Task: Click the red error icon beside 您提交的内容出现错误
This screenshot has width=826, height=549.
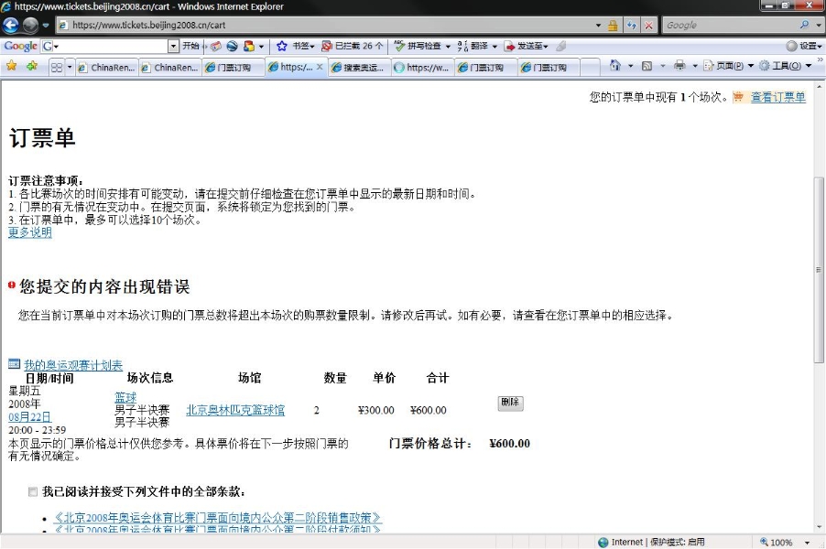Action: (x=12, y=285)
